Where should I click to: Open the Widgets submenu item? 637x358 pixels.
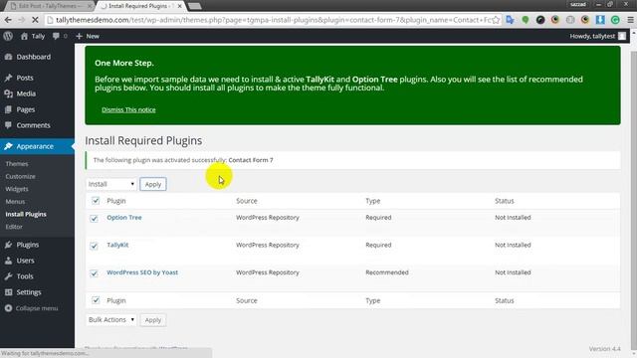17,189
